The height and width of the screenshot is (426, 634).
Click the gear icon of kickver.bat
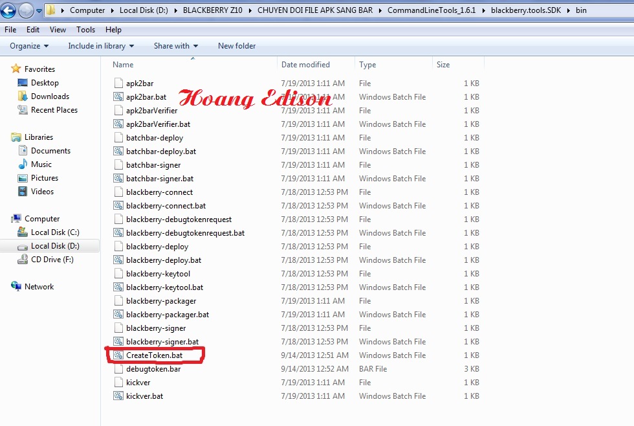118,396
